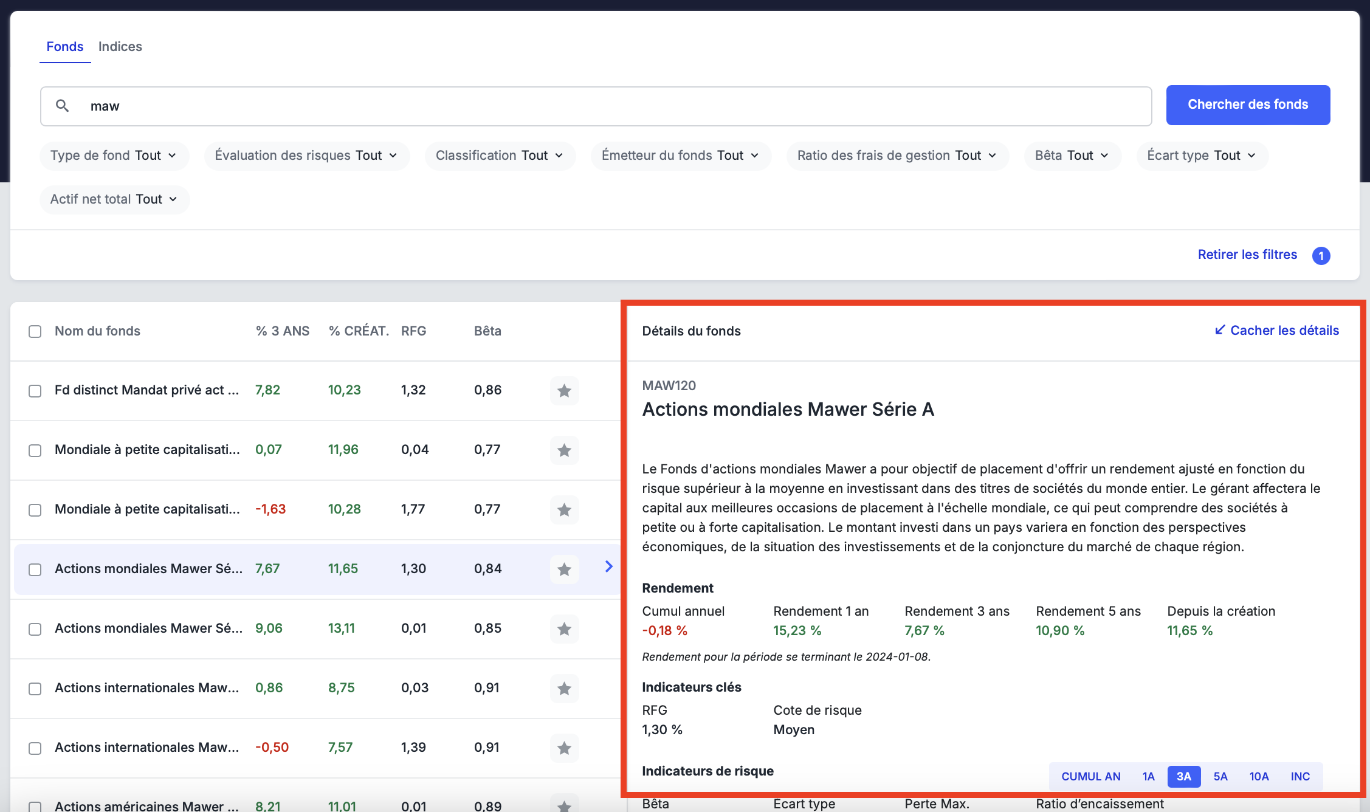Star Actions internationales Mawer with RFG 0,03
Viewport: 1370px width, 812px height.
click(564, 688)
